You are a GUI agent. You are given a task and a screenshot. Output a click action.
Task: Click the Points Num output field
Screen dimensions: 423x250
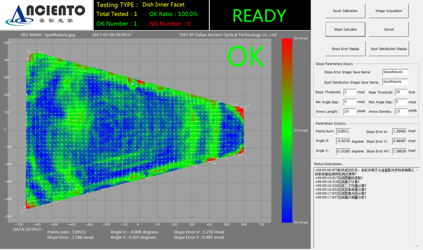343,132
